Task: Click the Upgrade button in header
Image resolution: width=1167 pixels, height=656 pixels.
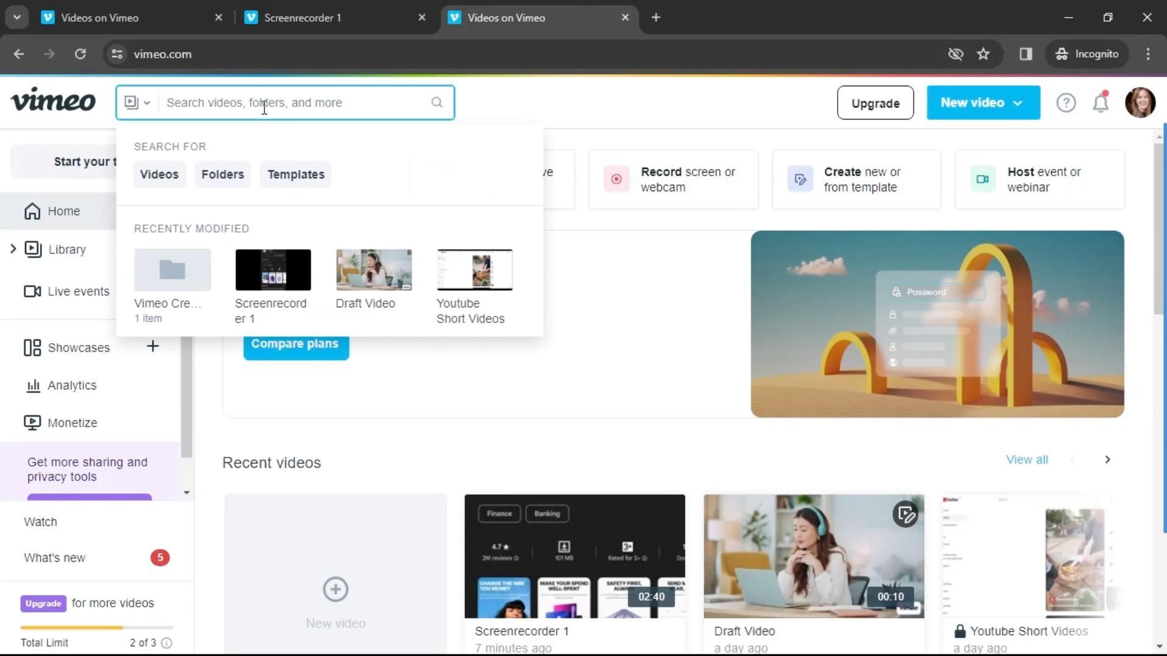Action: click(875, 103)
